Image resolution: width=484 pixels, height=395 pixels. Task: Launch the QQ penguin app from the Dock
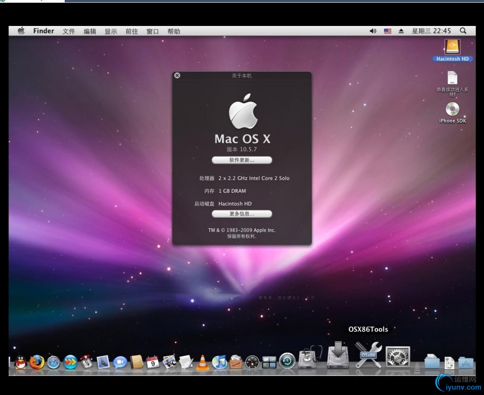click(21, 362)
